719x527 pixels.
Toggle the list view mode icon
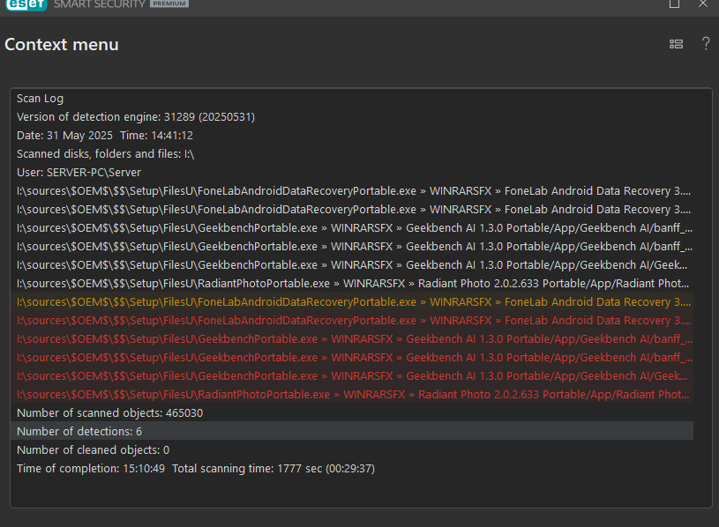coord(676,44)
